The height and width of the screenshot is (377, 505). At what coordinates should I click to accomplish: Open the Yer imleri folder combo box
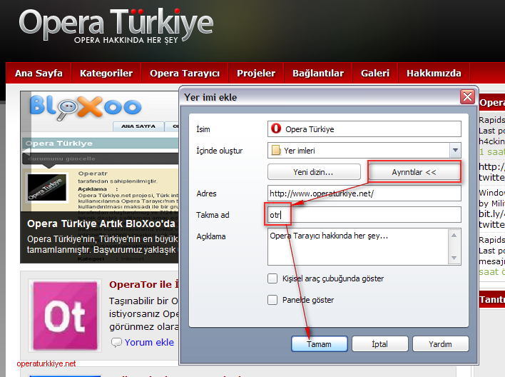[x=364, y=150]
